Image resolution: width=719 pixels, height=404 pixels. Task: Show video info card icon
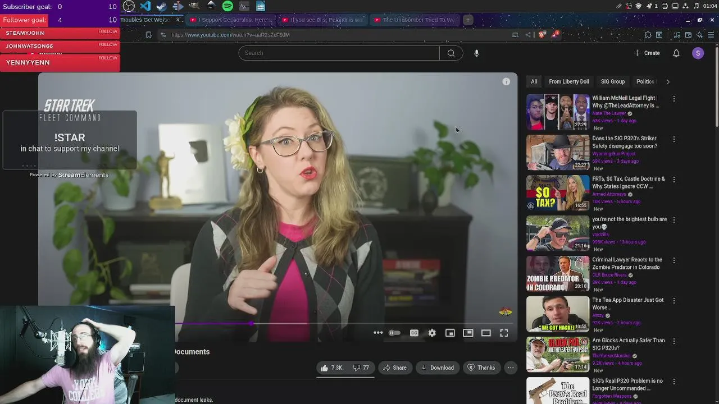click(506, 82)
